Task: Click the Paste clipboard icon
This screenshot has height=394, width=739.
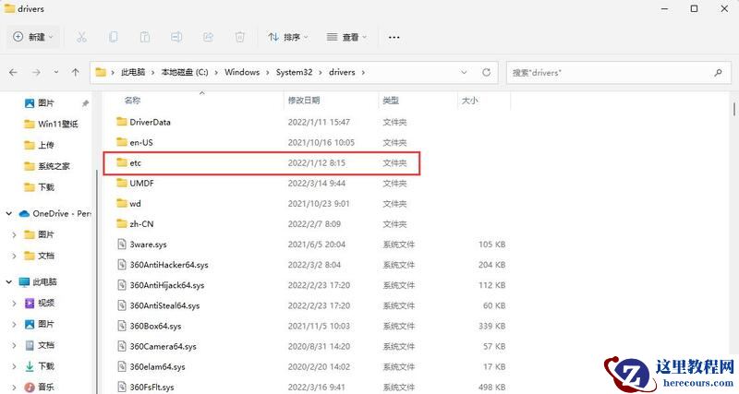Action: [x=145, y=37]
